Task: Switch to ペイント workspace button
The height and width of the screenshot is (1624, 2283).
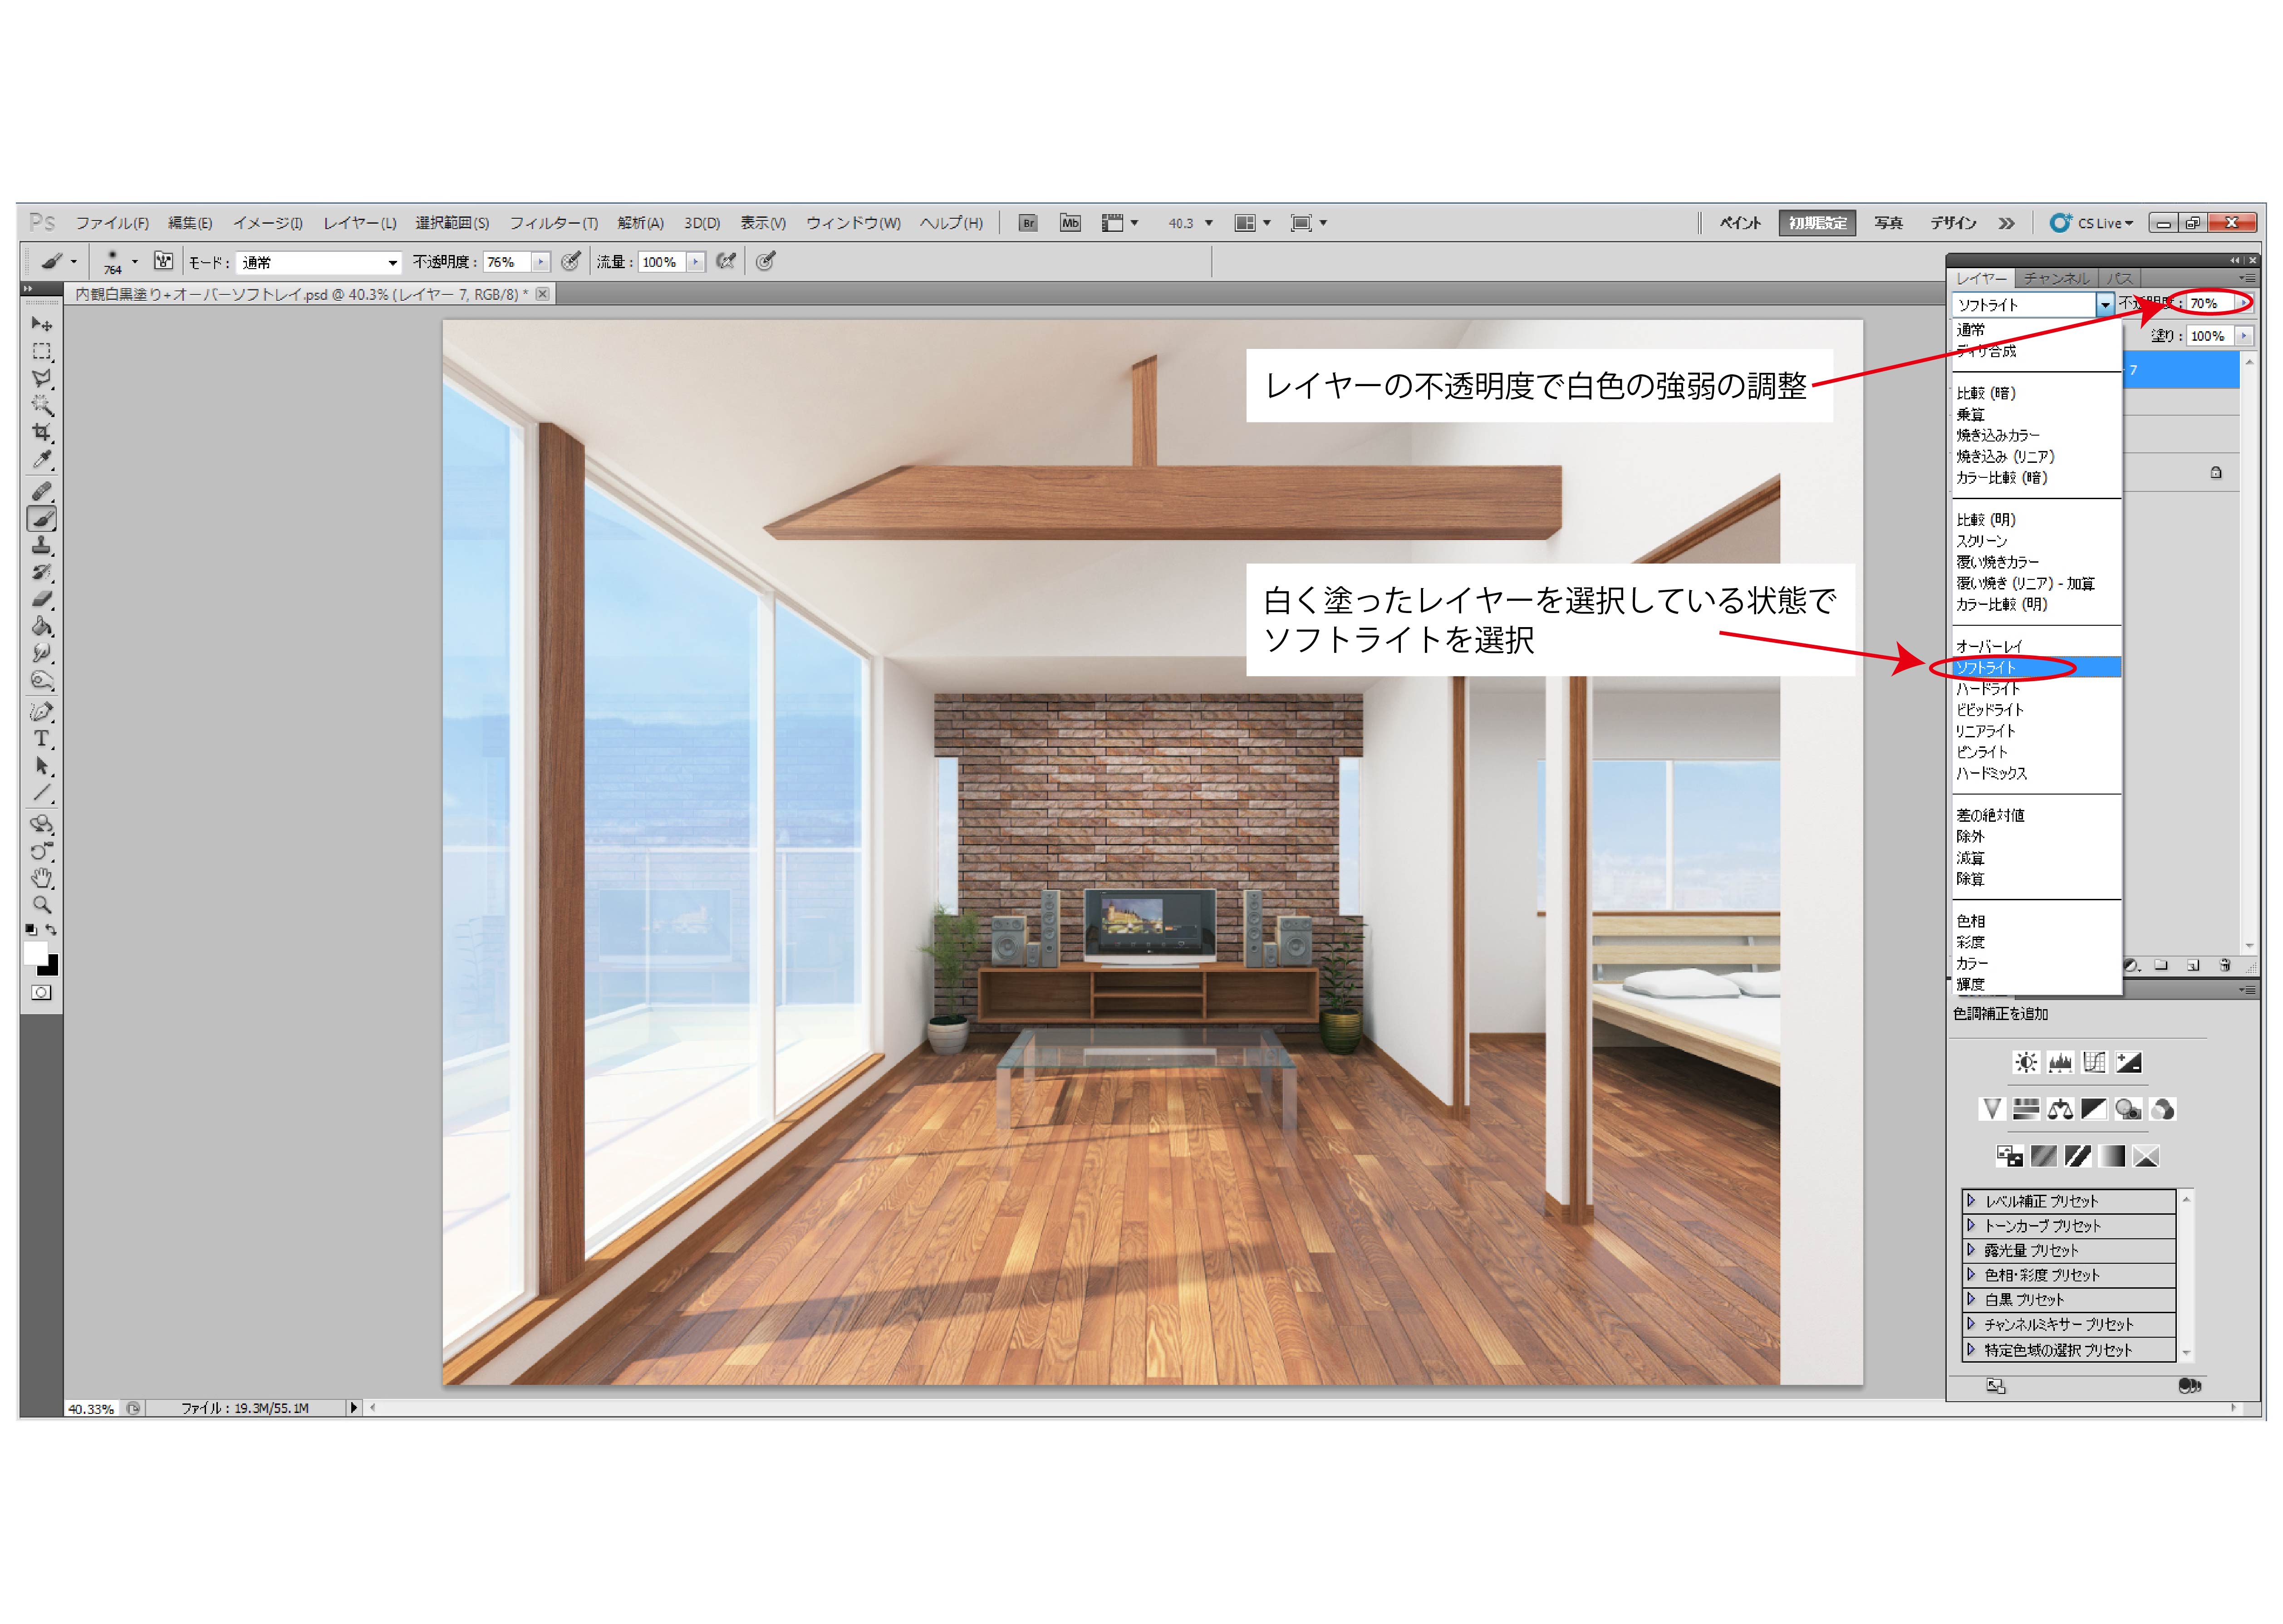Action: [1739, 223]
